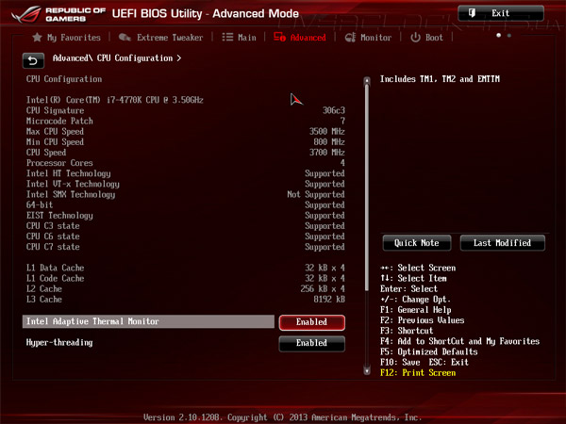The width and height of the screenshot is (566, 424).
Task: Click the F5: Optimized Defaults hint
Action: pyautogui.click(x=429, y=351)
